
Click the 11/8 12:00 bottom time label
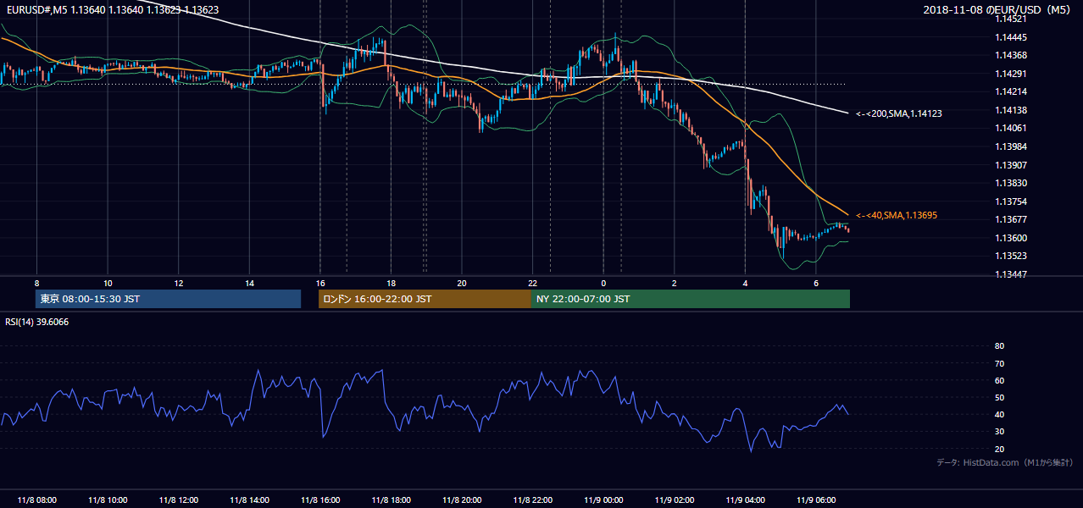coord(179,500)
